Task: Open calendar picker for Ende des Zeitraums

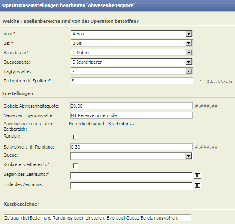Action: point(197,186)
